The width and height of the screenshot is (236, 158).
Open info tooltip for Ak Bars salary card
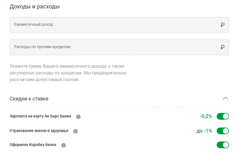pyautogui.click(x=78, y=117)
